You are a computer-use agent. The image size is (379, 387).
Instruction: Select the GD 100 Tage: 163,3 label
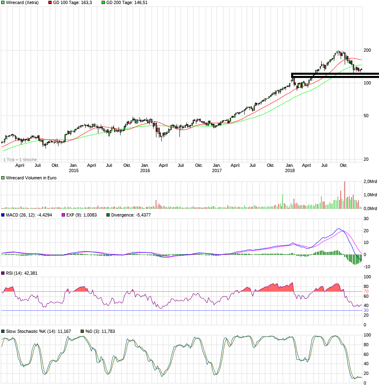[73, 2]
